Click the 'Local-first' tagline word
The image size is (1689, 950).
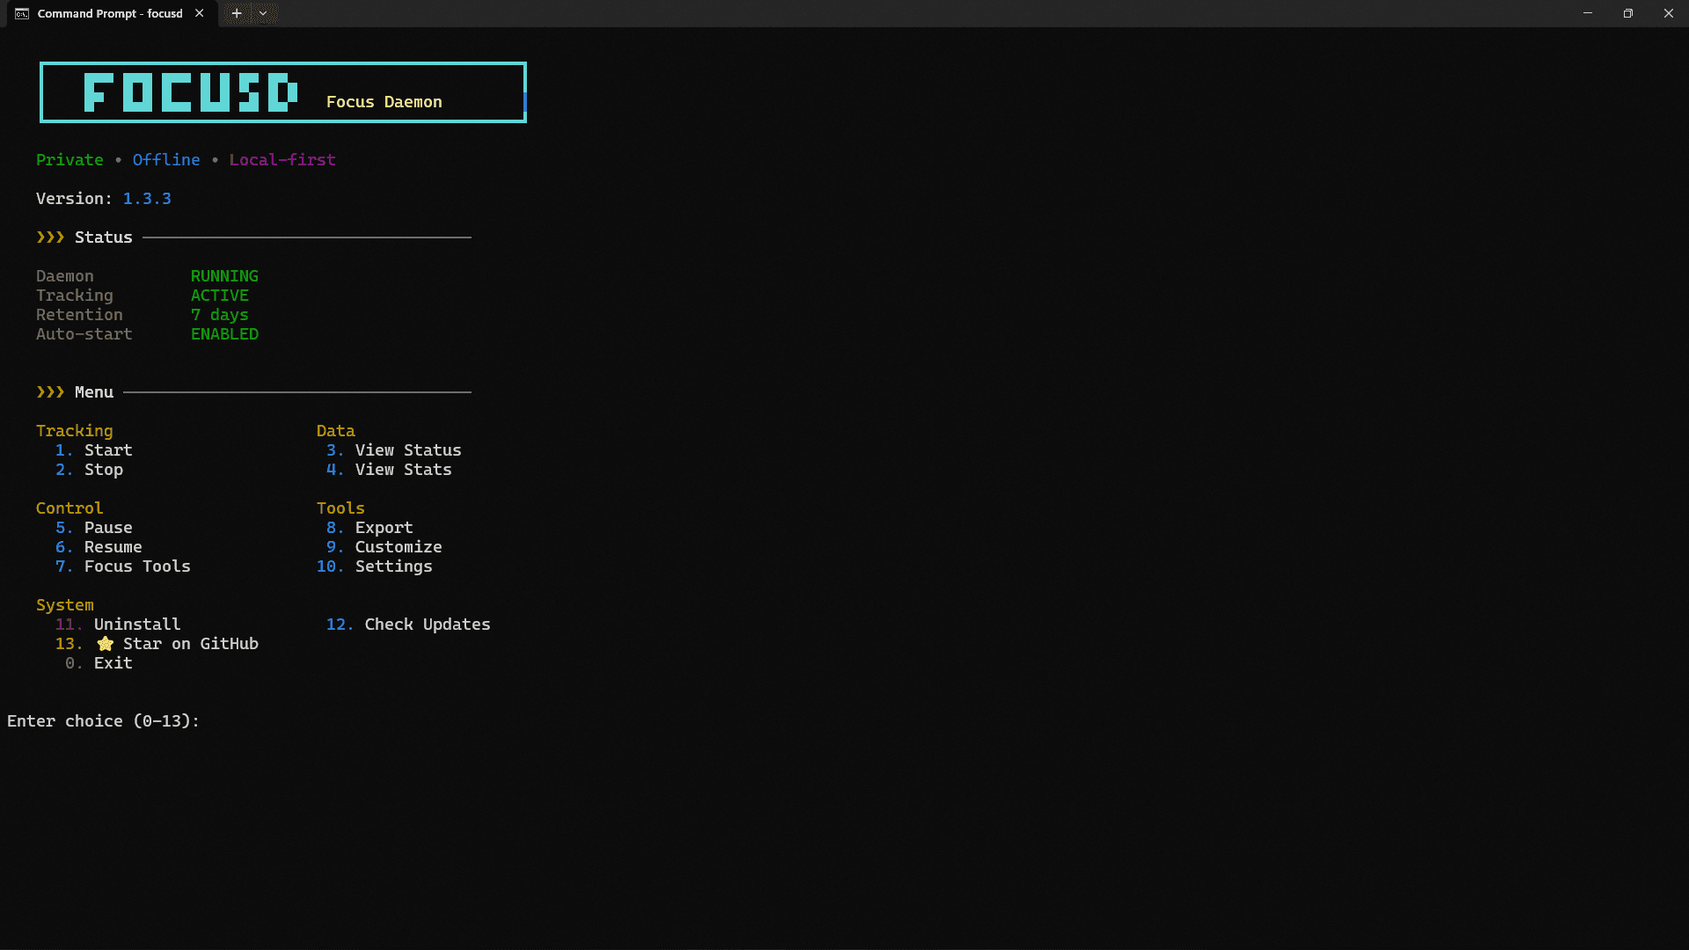282,160
